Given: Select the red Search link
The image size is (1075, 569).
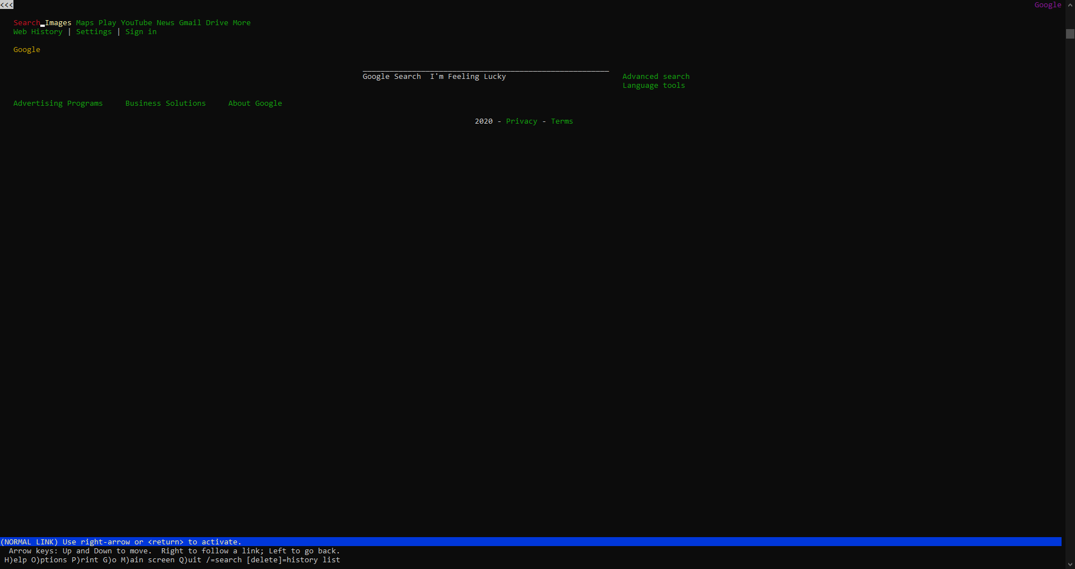Looking at the screenshot, I should (27, 23).
